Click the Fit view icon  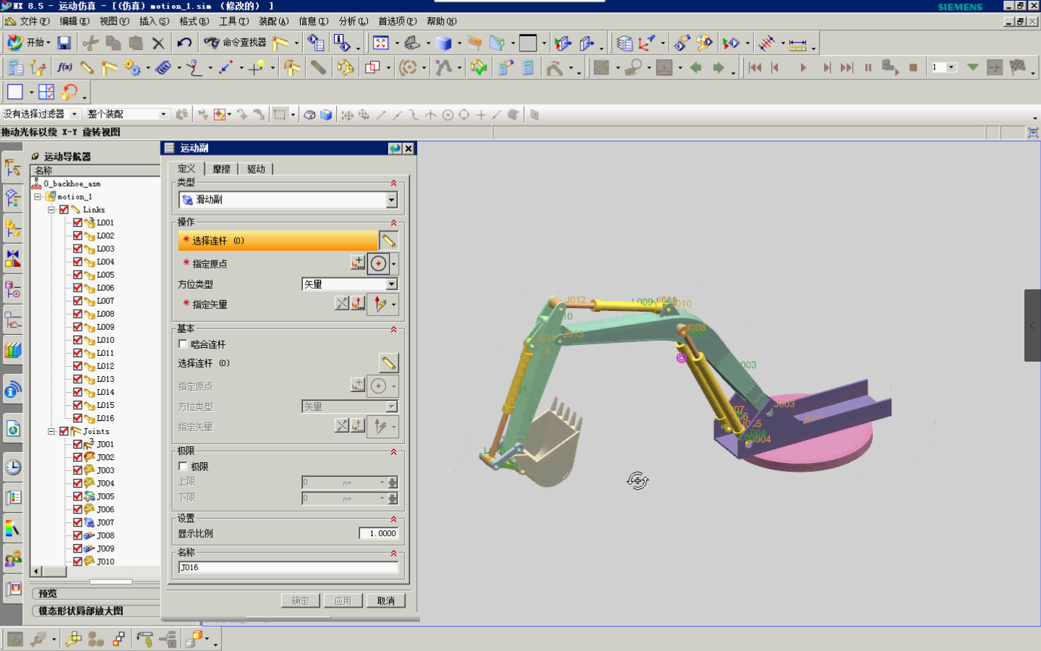(x=381, y=43)
